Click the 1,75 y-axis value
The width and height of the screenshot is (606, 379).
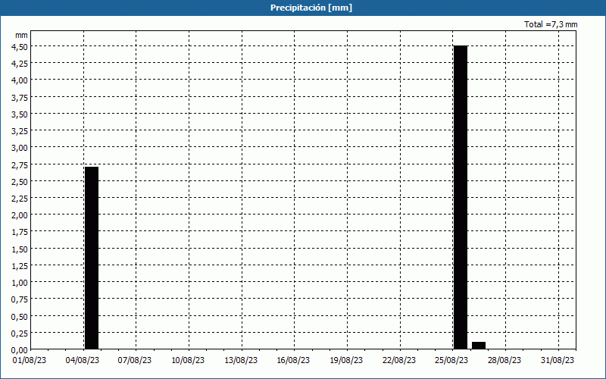[20, 233]
